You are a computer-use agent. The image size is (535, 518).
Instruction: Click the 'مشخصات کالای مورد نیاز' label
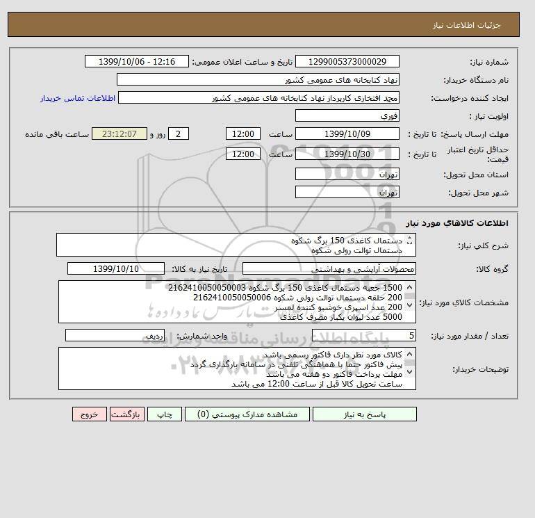[x=463, y=302]
